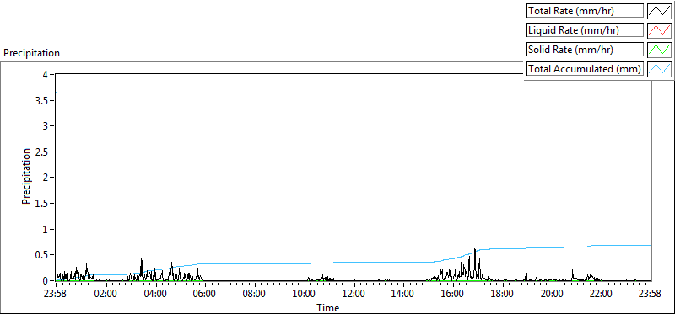Viewport: 675px width, 314px height.
Task: Select the Total Accumulated (mm) legend label
Action: [585, 69]
